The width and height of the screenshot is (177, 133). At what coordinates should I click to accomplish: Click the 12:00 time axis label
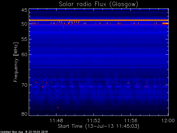coord(168,121)
